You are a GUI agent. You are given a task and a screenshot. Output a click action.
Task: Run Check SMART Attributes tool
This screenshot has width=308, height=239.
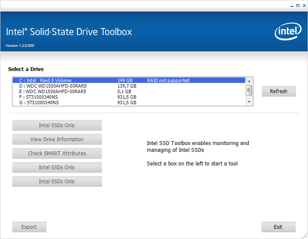point(57,154)
